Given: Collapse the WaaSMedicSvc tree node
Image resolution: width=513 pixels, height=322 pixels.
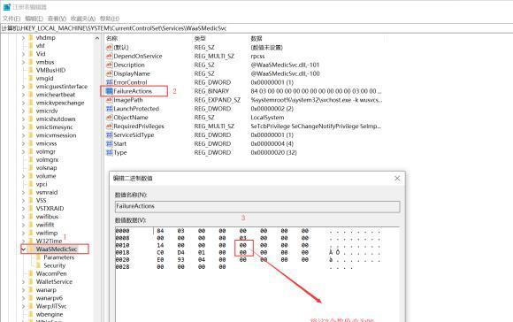Looking at the screenshot, I should [24, 249].
